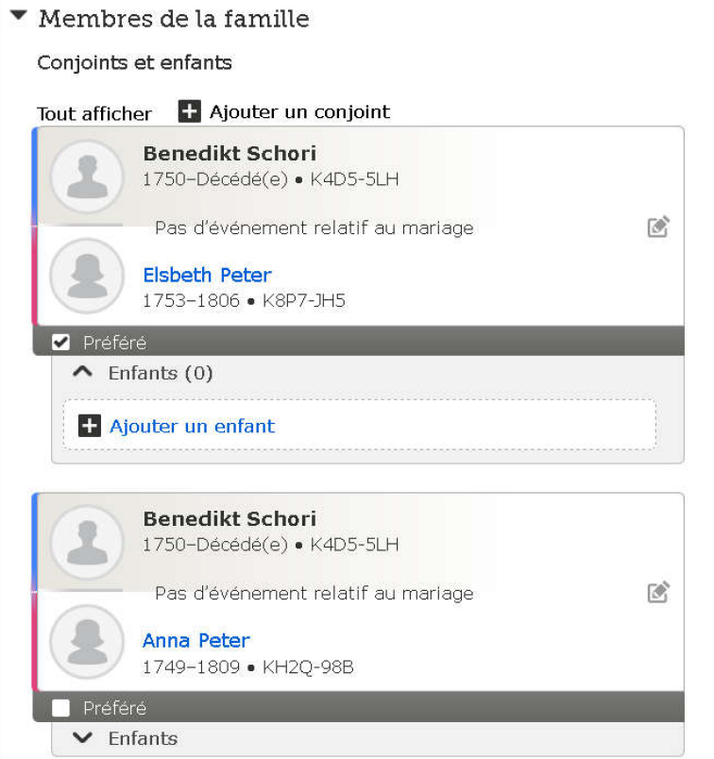Click the Ajouter un enfant link
714x759 pixels.
[x=192, y=426]
